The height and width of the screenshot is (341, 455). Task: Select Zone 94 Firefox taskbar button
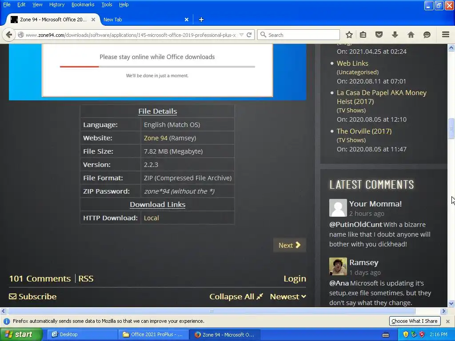click(225, 334)
